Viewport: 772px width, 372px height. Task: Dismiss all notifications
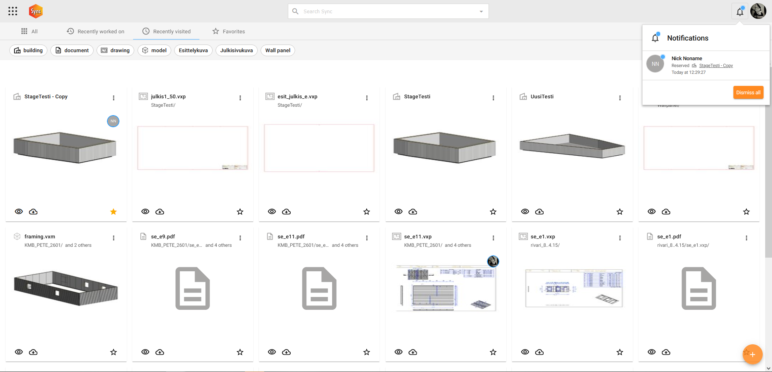click(x=748, y=92)
